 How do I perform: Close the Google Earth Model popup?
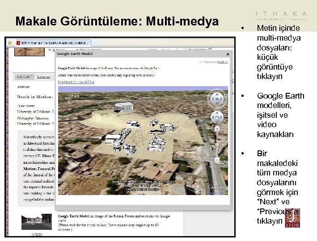click(x=228, y=54)
